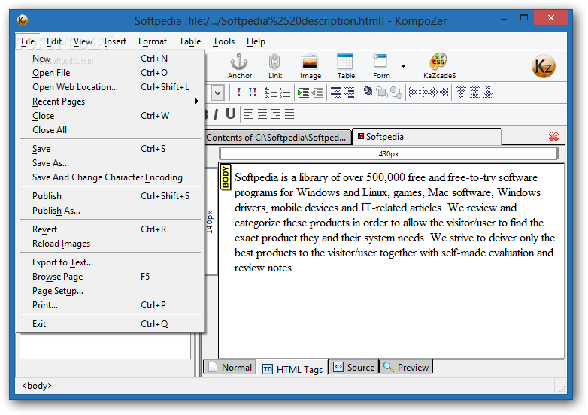Open the Format menu
The height and width of the screenshot is (415, 588).
[152, 41]
